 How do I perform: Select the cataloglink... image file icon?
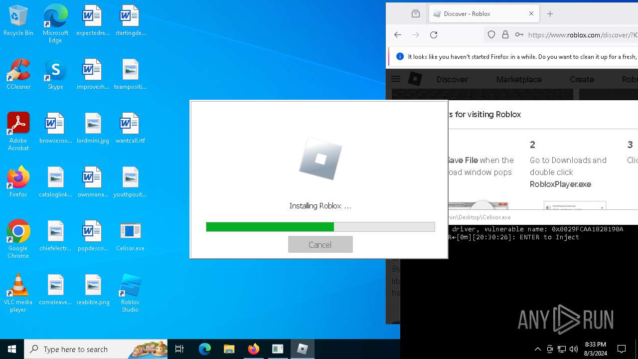[55, 182]
